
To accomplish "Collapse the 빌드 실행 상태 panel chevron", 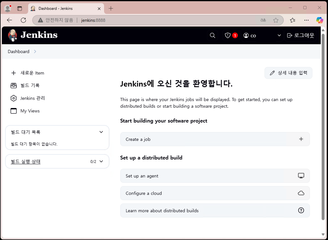I will point(101,161).
